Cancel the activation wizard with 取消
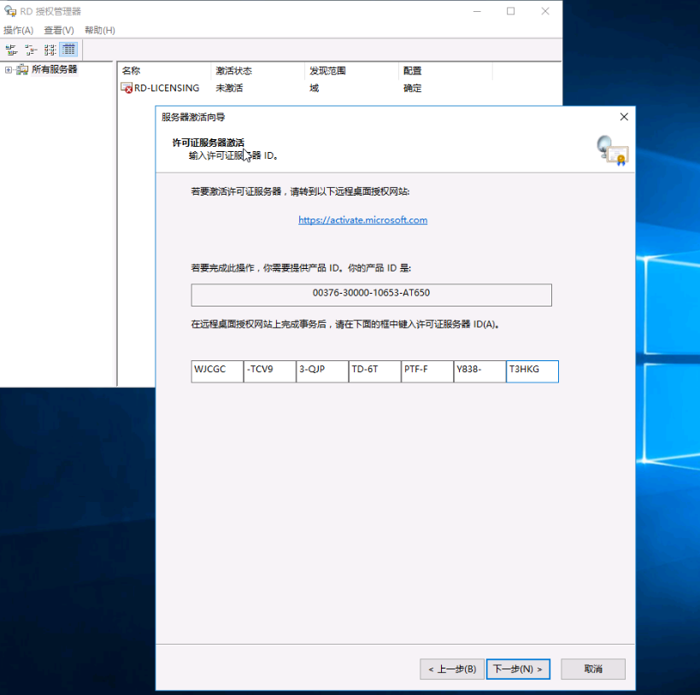The width and height of the screenshot is (700, 695). tap(593, 669)
